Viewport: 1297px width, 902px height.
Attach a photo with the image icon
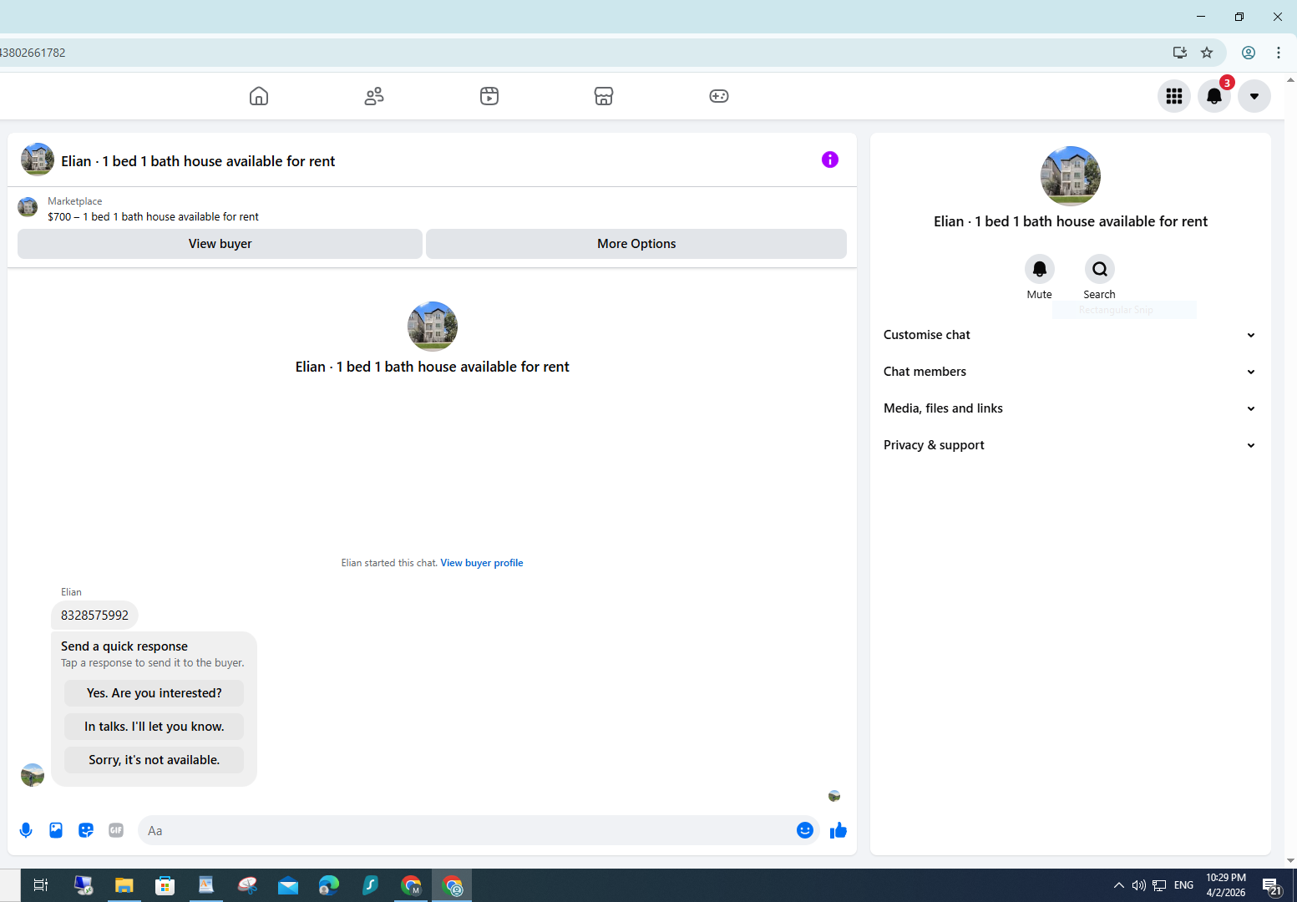click(56, 830)
